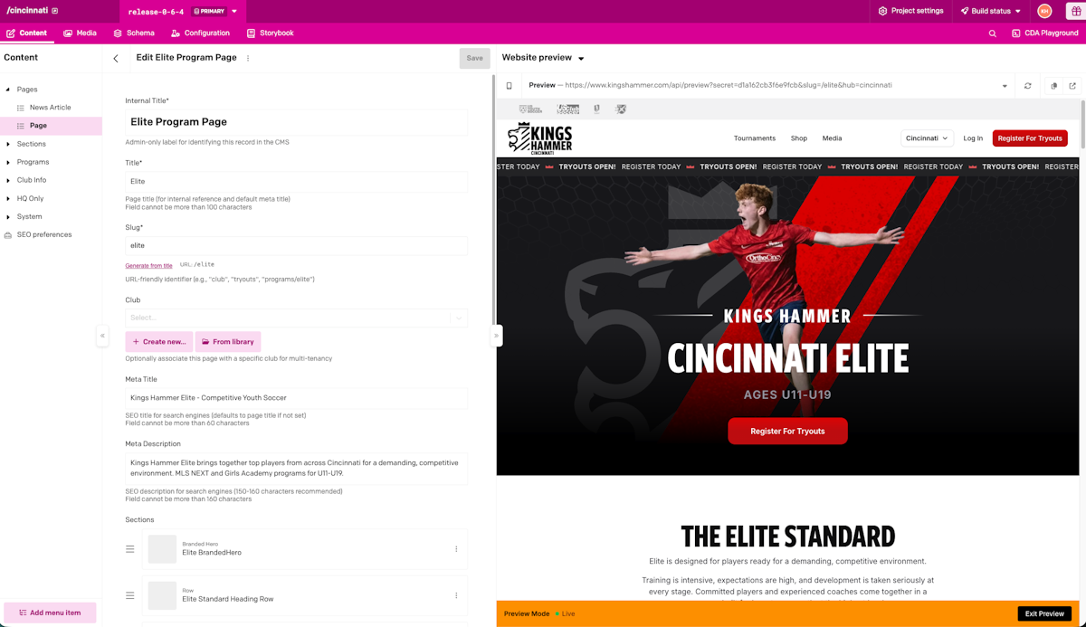Click header Register For Tryouts button
The image size is (1086, 627).
tap(1030, 138)
